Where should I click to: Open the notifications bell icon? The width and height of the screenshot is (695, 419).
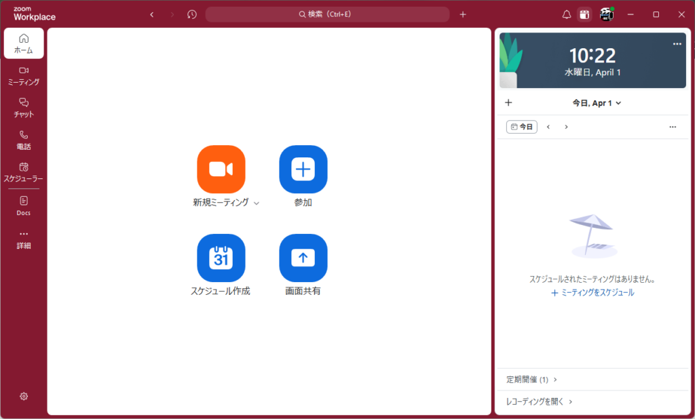567,14
